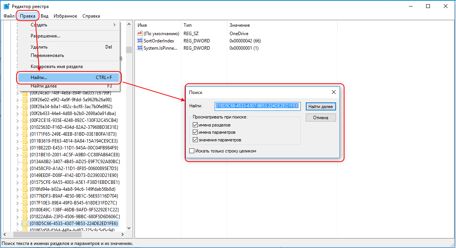456x248 pixels.
Task: Click tree scrollbar down arrow
Action: pyautogui.click(x=129, y=228)
